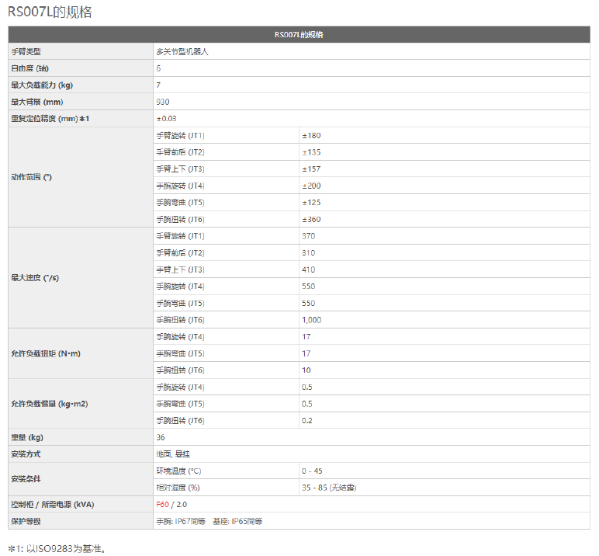This screenshot has width=599, height=556.
Task: Click the 环境温度 (°C) condition label
Action: (x=178, y=471)
